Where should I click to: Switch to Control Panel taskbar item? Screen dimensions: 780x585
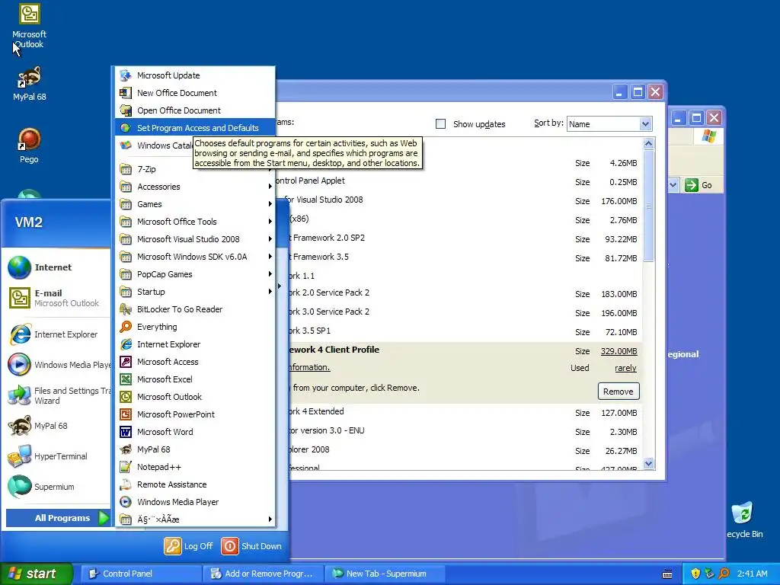coord(141,574)
